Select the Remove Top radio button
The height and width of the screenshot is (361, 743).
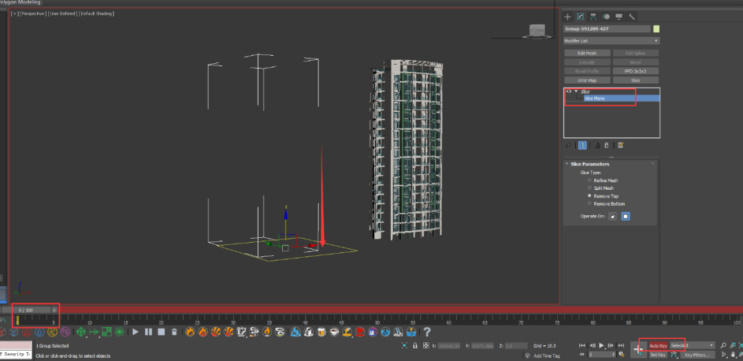click(x=590, y=196)
